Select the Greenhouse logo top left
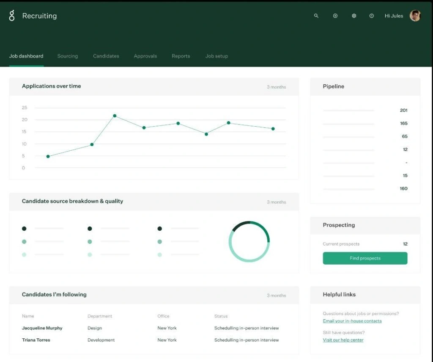This screenshot has width=433, height=362. coord(11,16)
